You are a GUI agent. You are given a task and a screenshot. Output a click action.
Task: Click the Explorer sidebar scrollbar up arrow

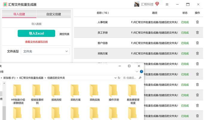pos(4,83)
